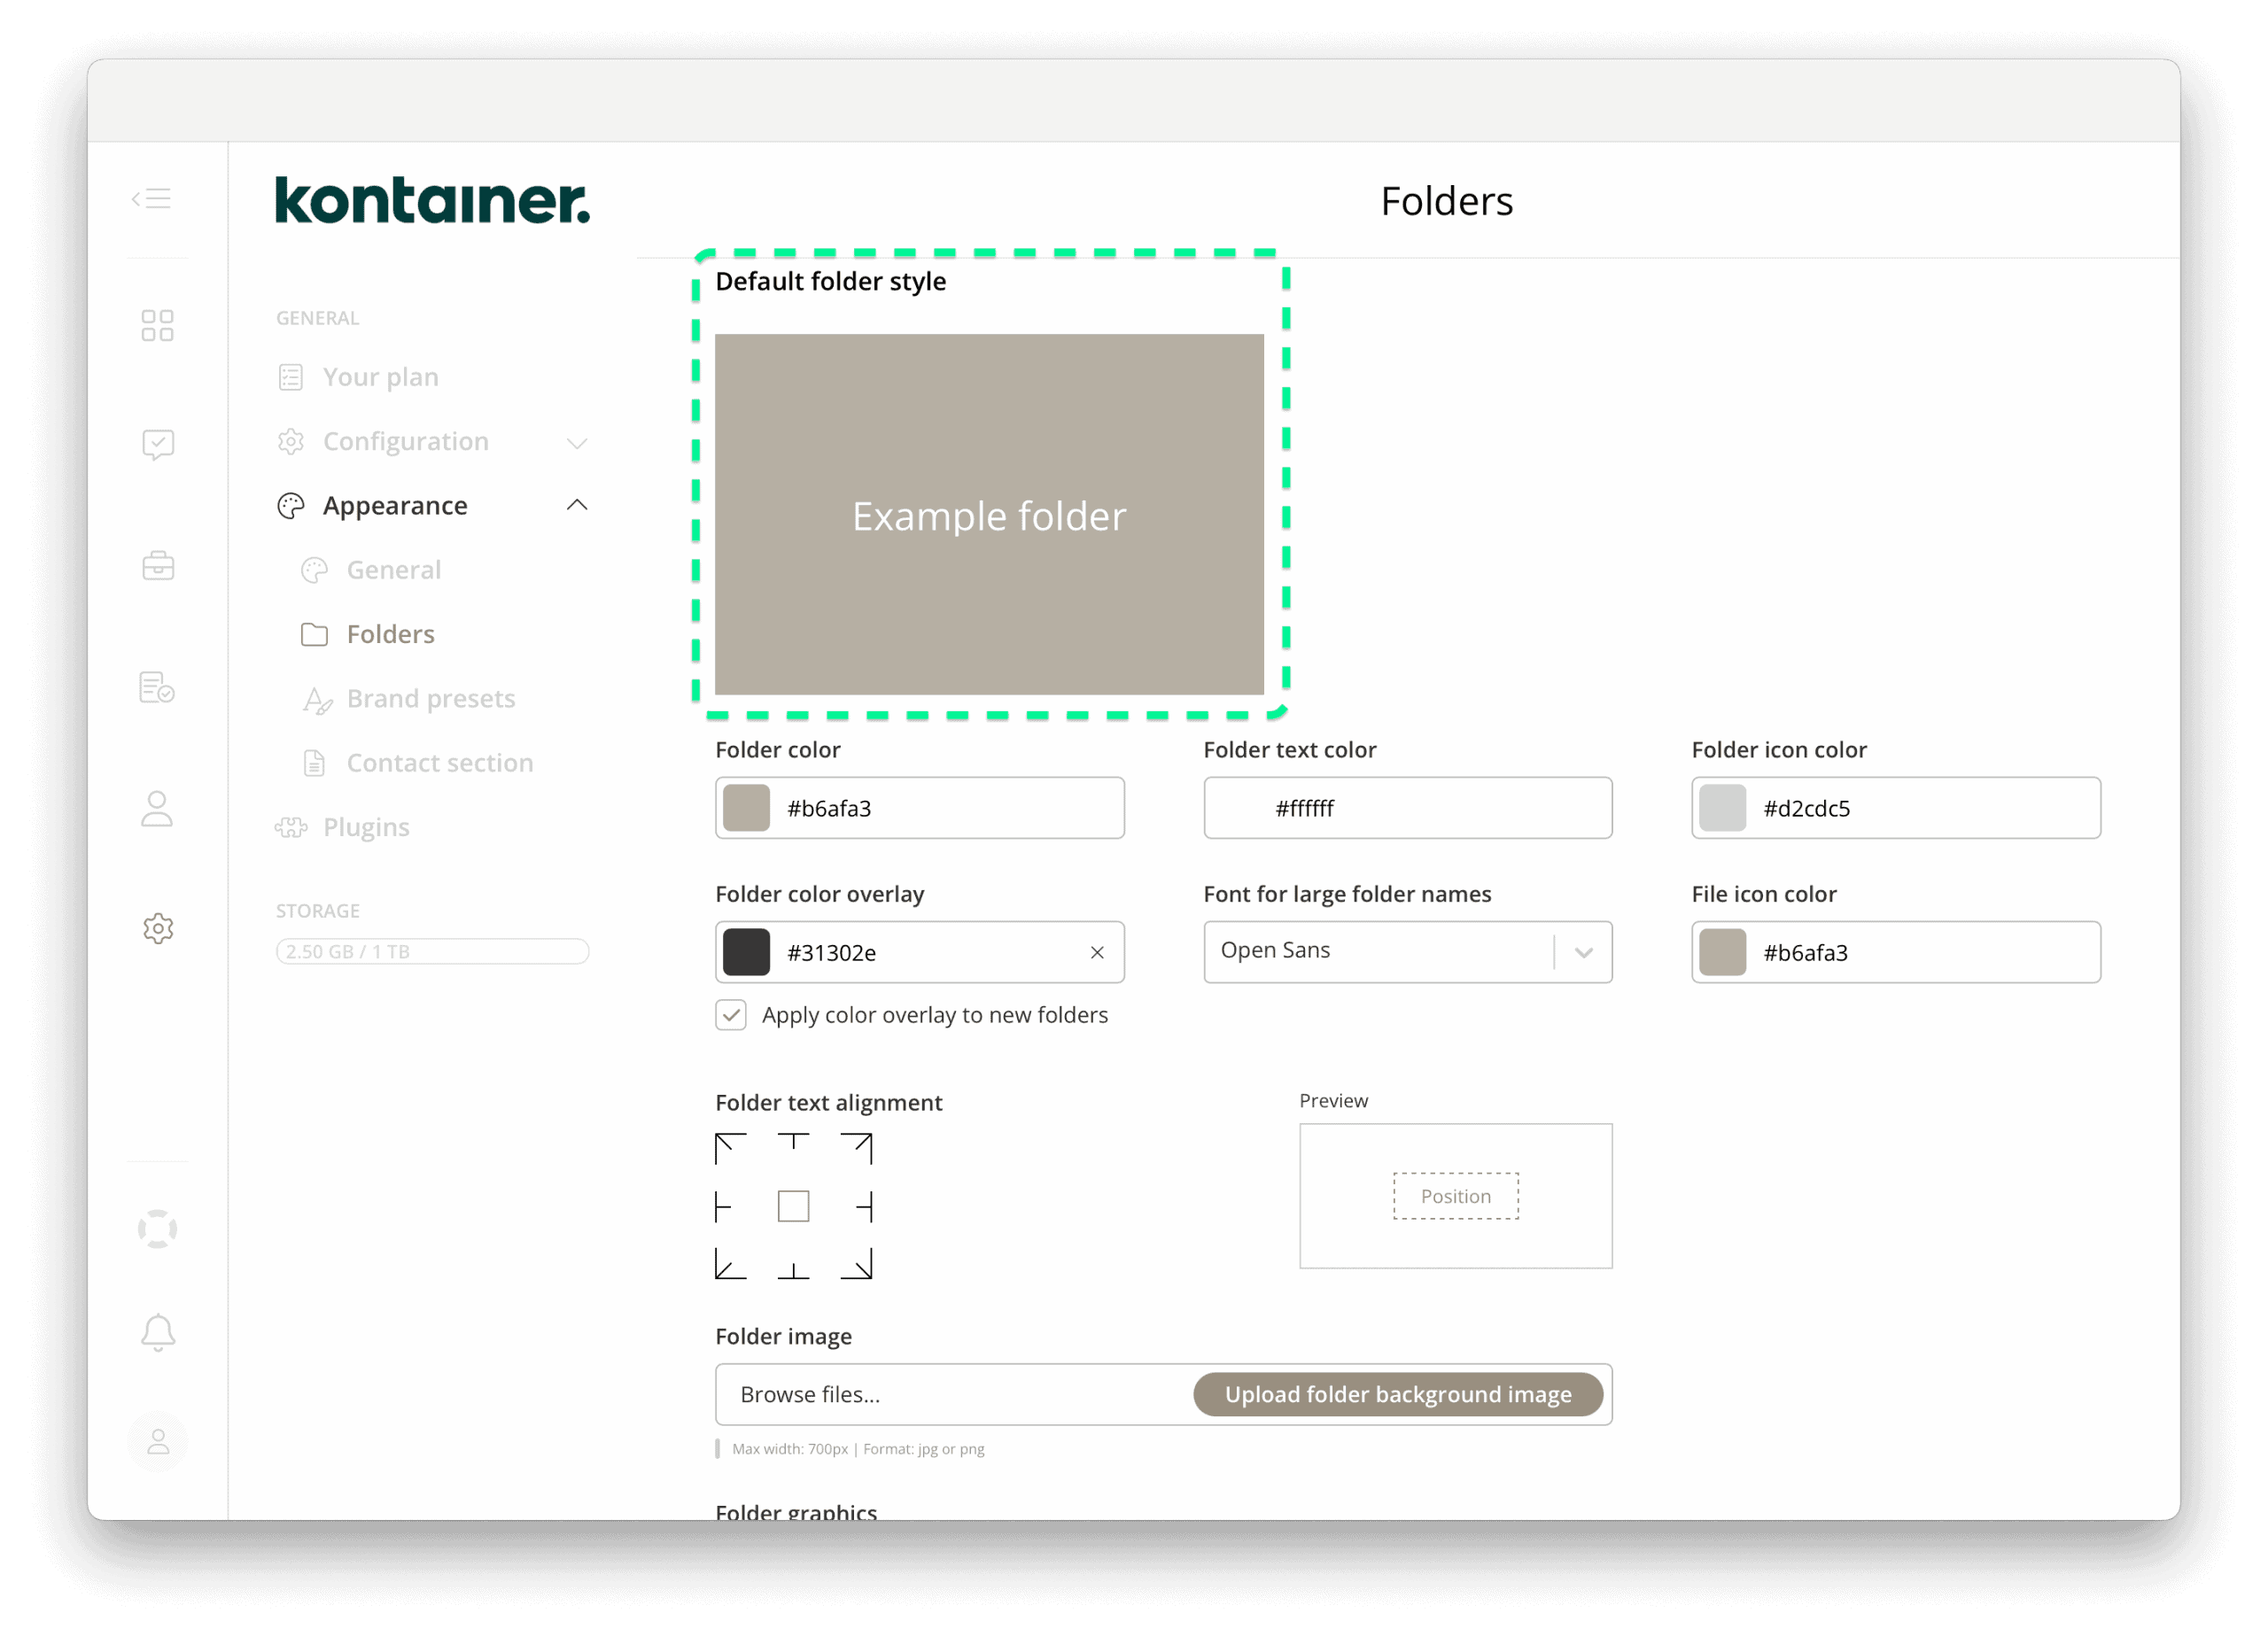Select the center folder text alignment option
The image size is (2268, 1636).
(793, 1206)
